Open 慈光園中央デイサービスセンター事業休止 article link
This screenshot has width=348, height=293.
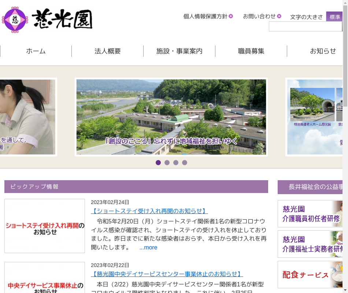click(167, 274)
